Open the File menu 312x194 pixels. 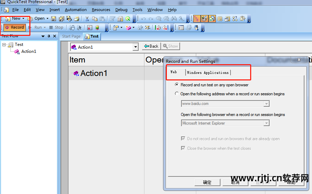tap(15, 10)
